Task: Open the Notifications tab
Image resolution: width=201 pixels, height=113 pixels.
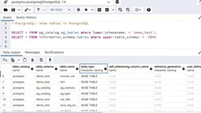Action: [54, 52]
